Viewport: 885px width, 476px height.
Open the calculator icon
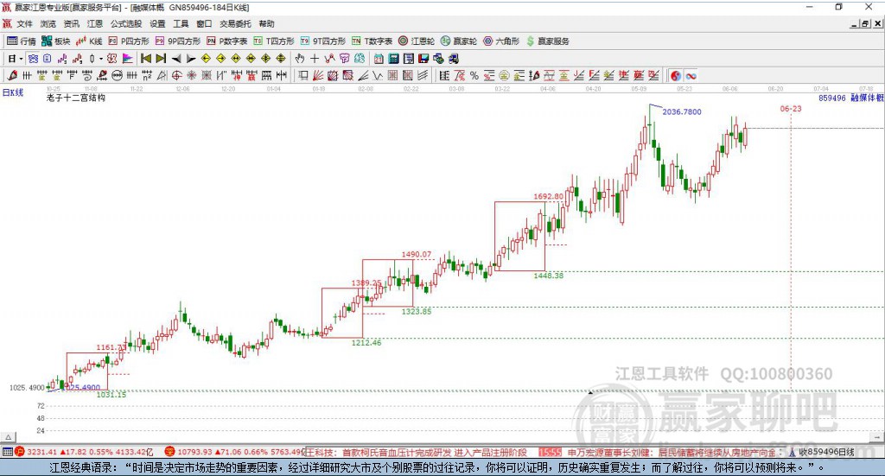(x=393, y=59)
